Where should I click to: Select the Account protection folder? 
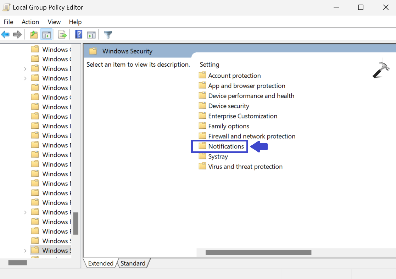point(230,76)
